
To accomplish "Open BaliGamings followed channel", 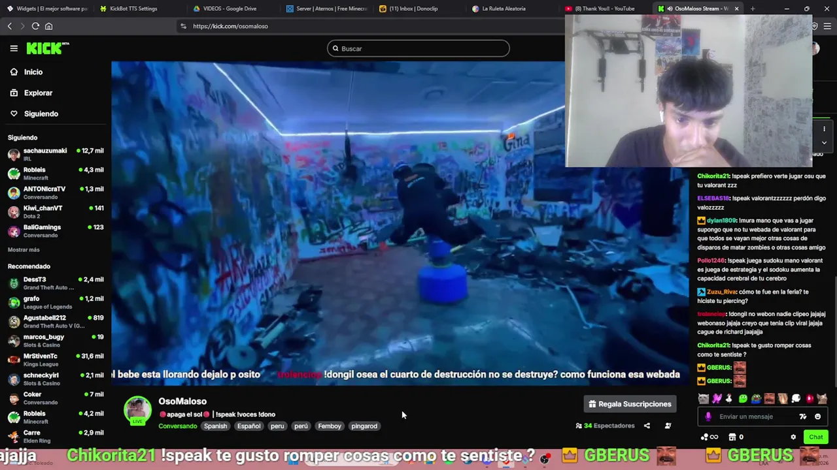I will tap(56, 231).
